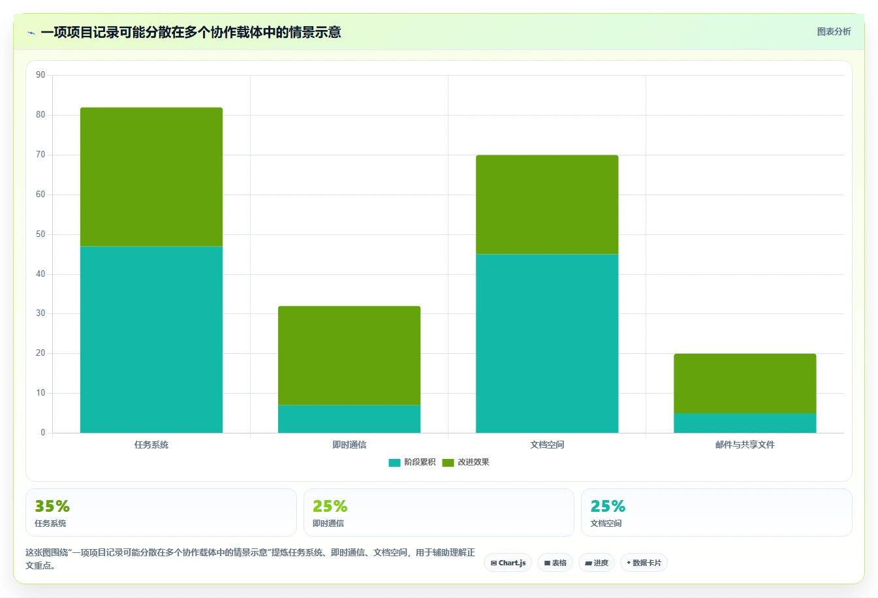Click the 图表分析 label in header
878x598 pixels.
pos(834,31)
